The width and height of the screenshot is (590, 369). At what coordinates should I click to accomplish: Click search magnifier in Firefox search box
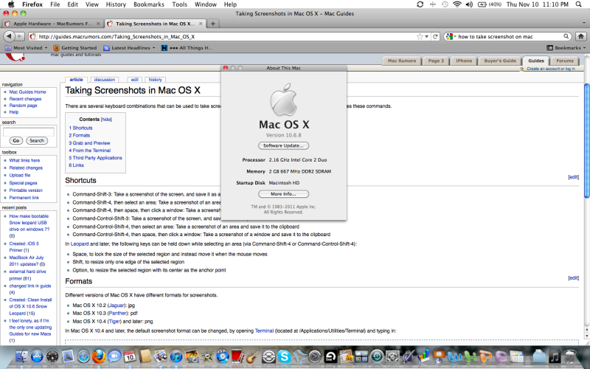pos(566,36)
